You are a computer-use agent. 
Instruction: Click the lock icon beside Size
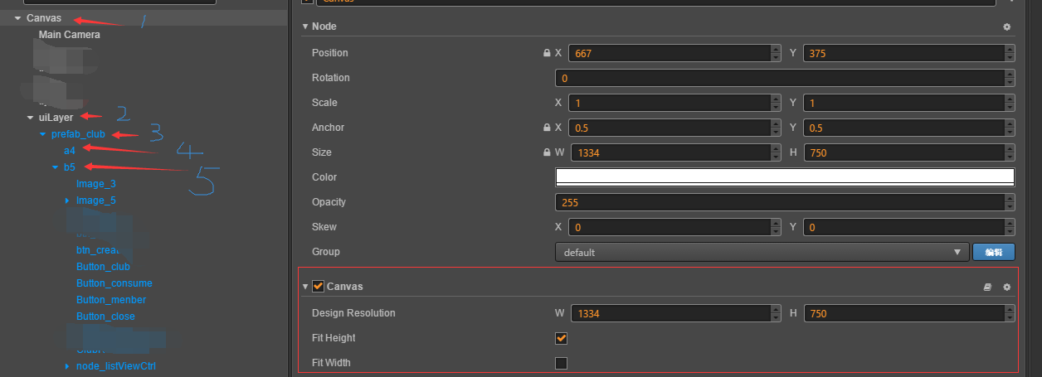point(546,152)
